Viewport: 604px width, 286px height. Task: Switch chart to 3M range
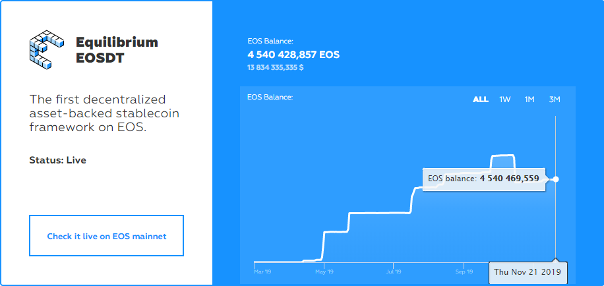coord(555,100)
